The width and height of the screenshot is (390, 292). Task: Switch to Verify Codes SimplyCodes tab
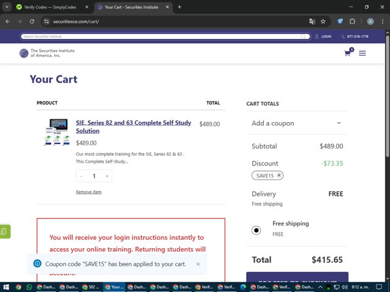pyautogui.click(x=50, y=7)
